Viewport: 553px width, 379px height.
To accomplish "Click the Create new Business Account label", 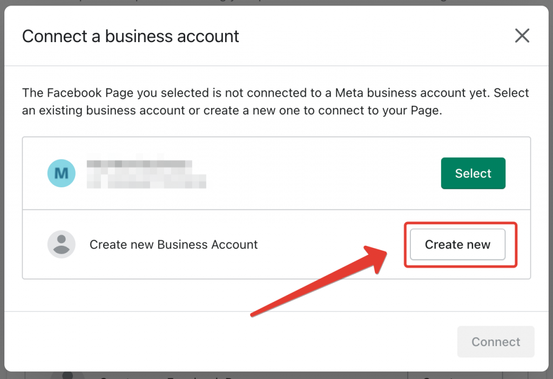I will point(173,245).
